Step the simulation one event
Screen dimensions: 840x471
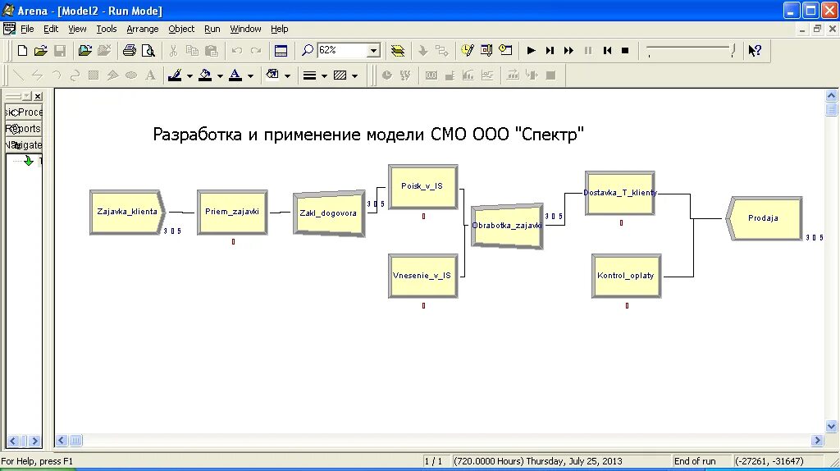(550, 50)
